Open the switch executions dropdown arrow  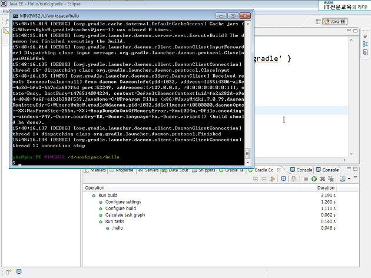pyautogui.click(x=349, y=179)
